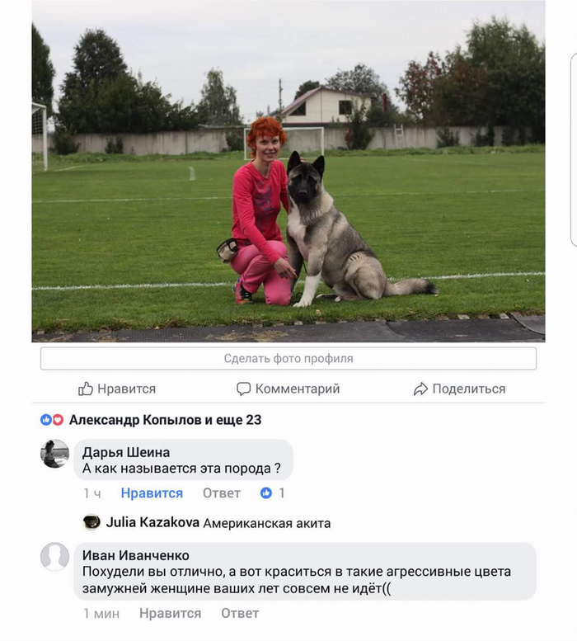Screen dimensions: 577x641
Task: Click the speech bubble Комментарий icon
Action: click(243, 389)
